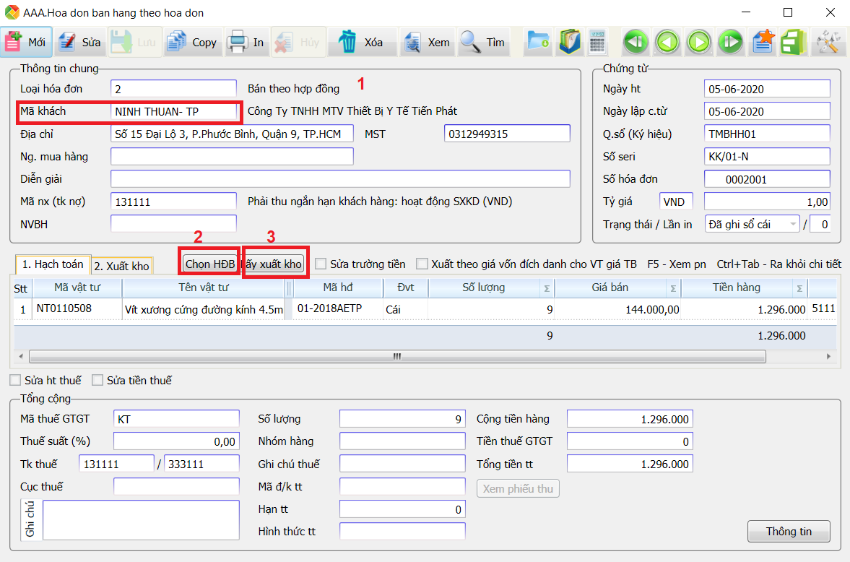Image resolution: width=850 pixels, height=562 pixels.
Task: Click the Thông tin button
Action: click(789, 532)
